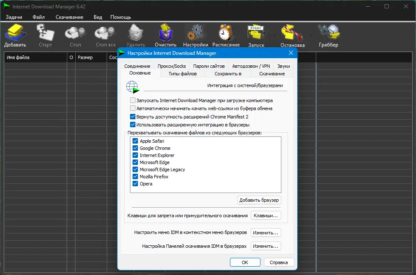Uncheck Chrome Manifest 2 extensions option
Screen dimensions: 416x275
point(133,117)
